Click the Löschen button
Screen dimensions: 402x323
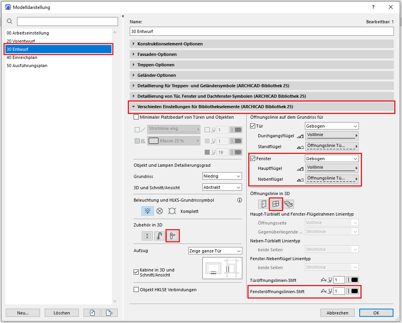(x=61, y=313)
